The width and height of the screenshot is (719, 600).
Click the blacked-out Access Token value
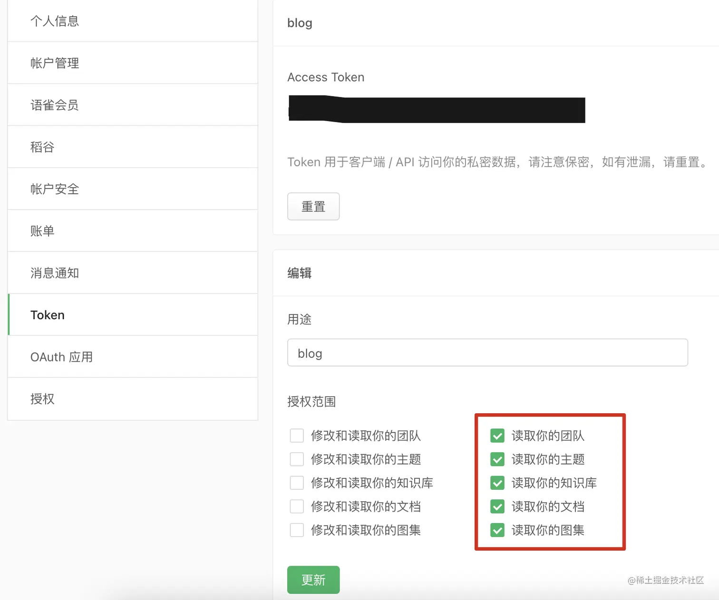pyautogui.click(x=437, y=109)
